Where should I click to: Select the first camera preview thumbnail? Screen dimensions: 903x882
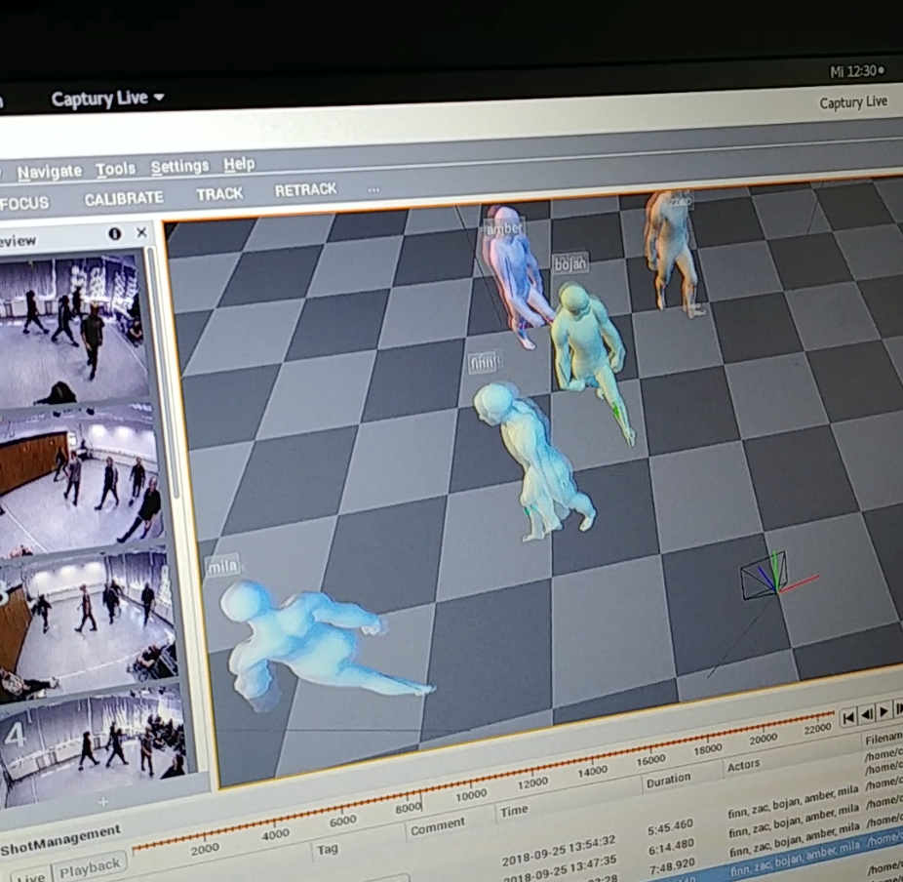pos(72,330)
